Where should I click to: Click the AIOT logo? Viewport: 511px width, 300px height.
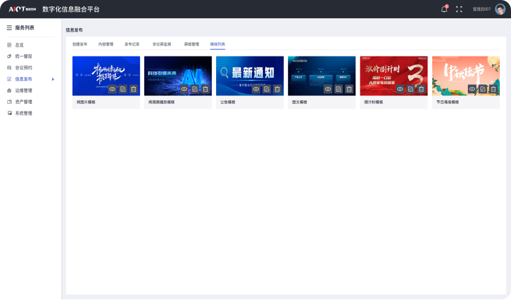[22, 9]
